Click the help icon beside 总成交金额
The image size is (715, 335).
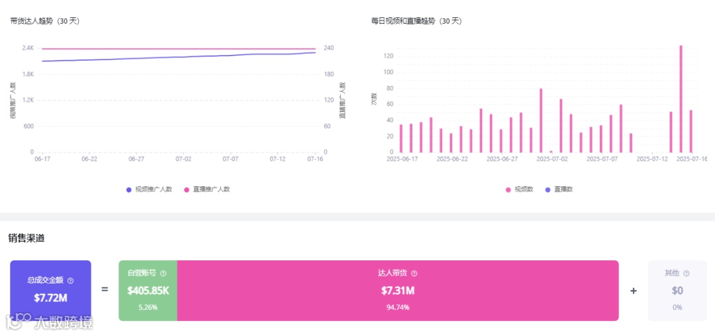coord(71,281)
